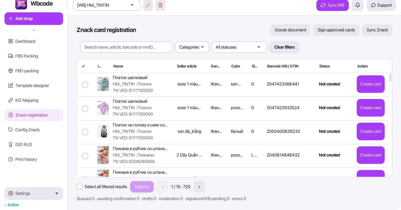Open notifications with the bell icon
This screenshot has height=210, width=401.
(358, 5)
